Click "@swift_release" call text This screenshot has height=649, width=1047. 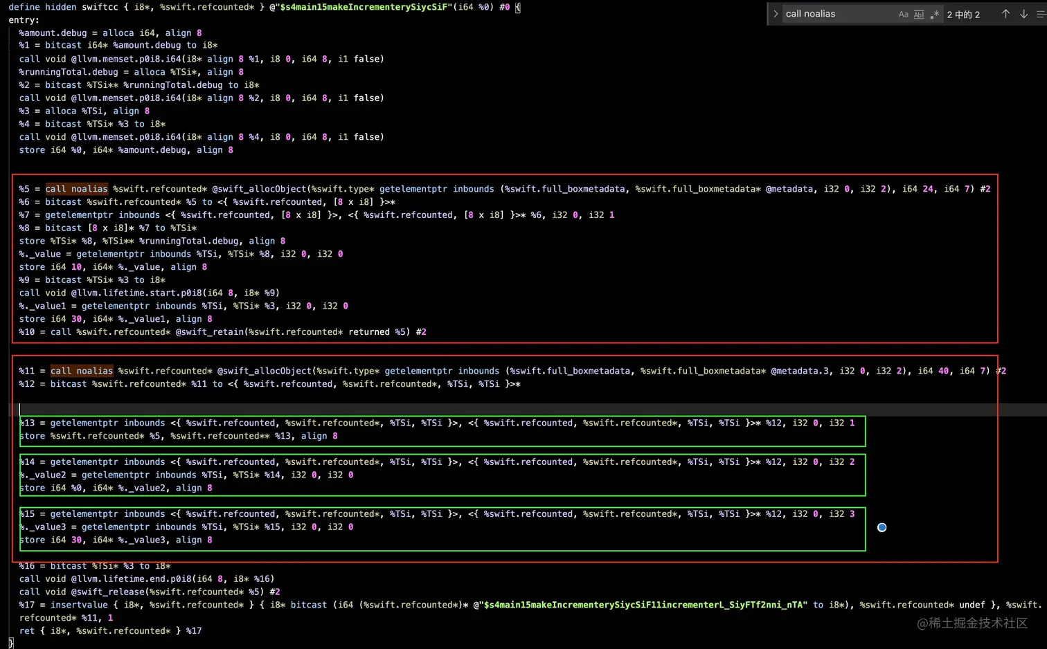click(107, 592)
